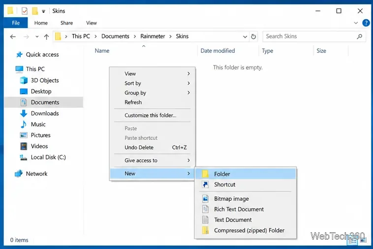Click the New folder quick access icon
Image resolution: width=373 pixels, height=249 pixels.
coord(35,11)
